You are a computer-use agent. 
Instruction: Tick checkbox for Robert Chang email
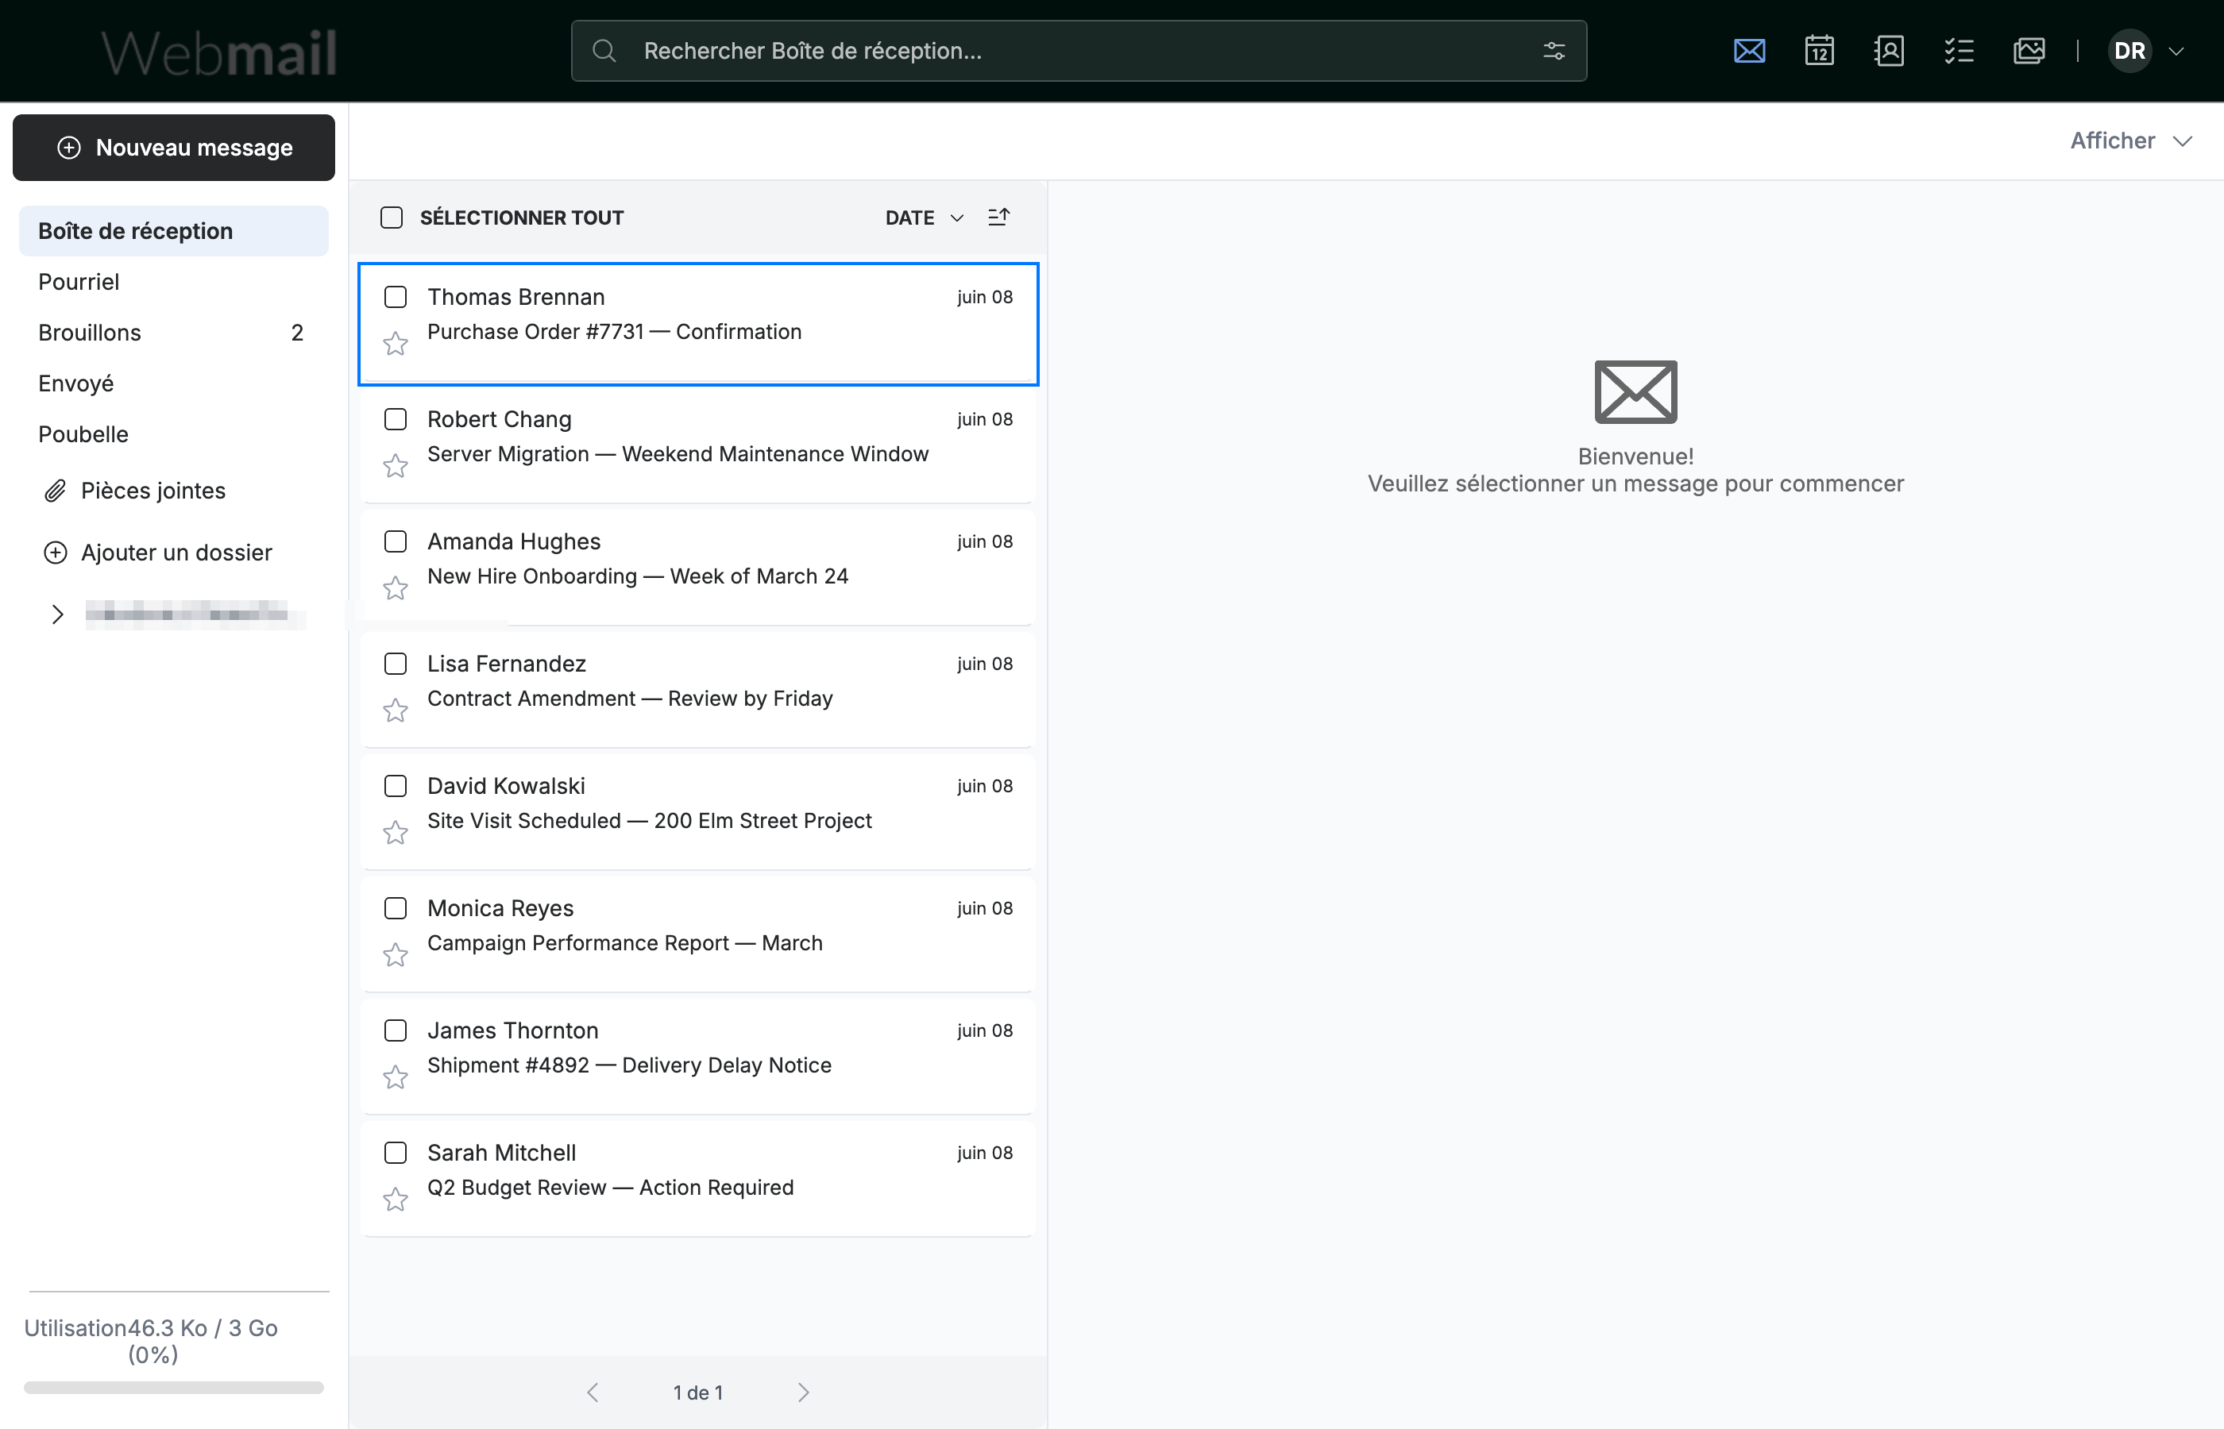(x=396, y=419)
